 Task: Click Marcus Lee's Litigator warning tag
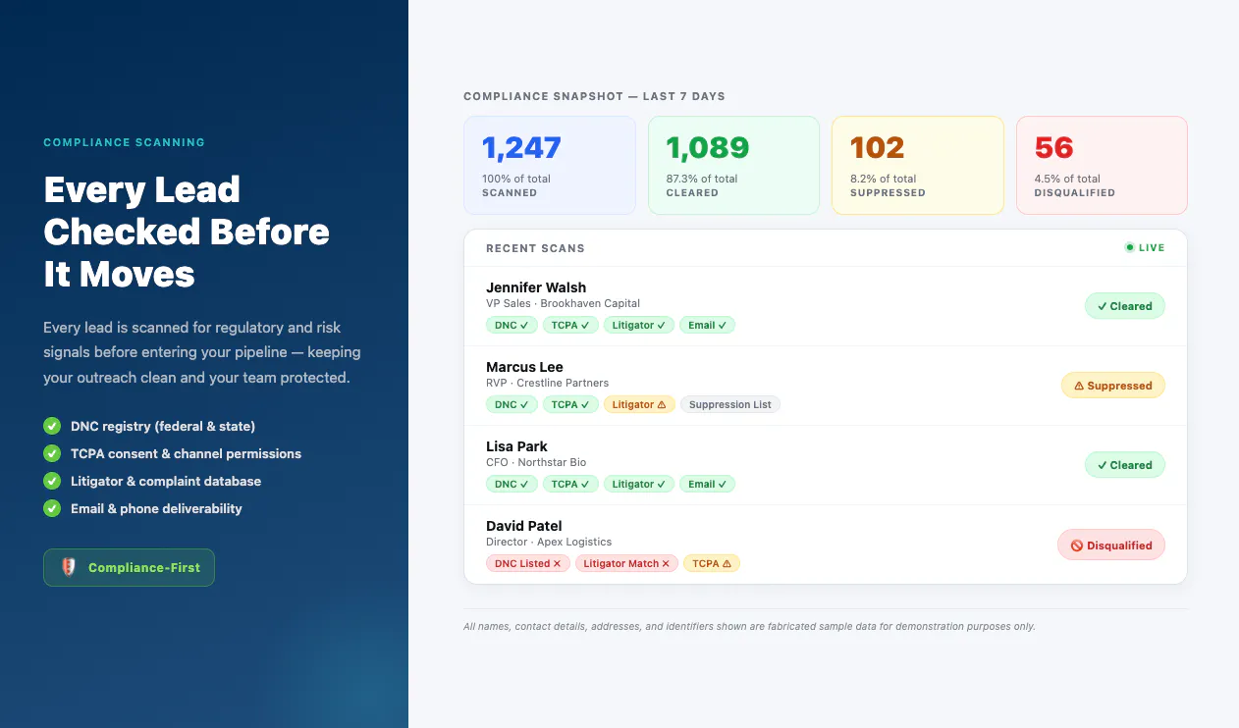[x=639, y=404]
